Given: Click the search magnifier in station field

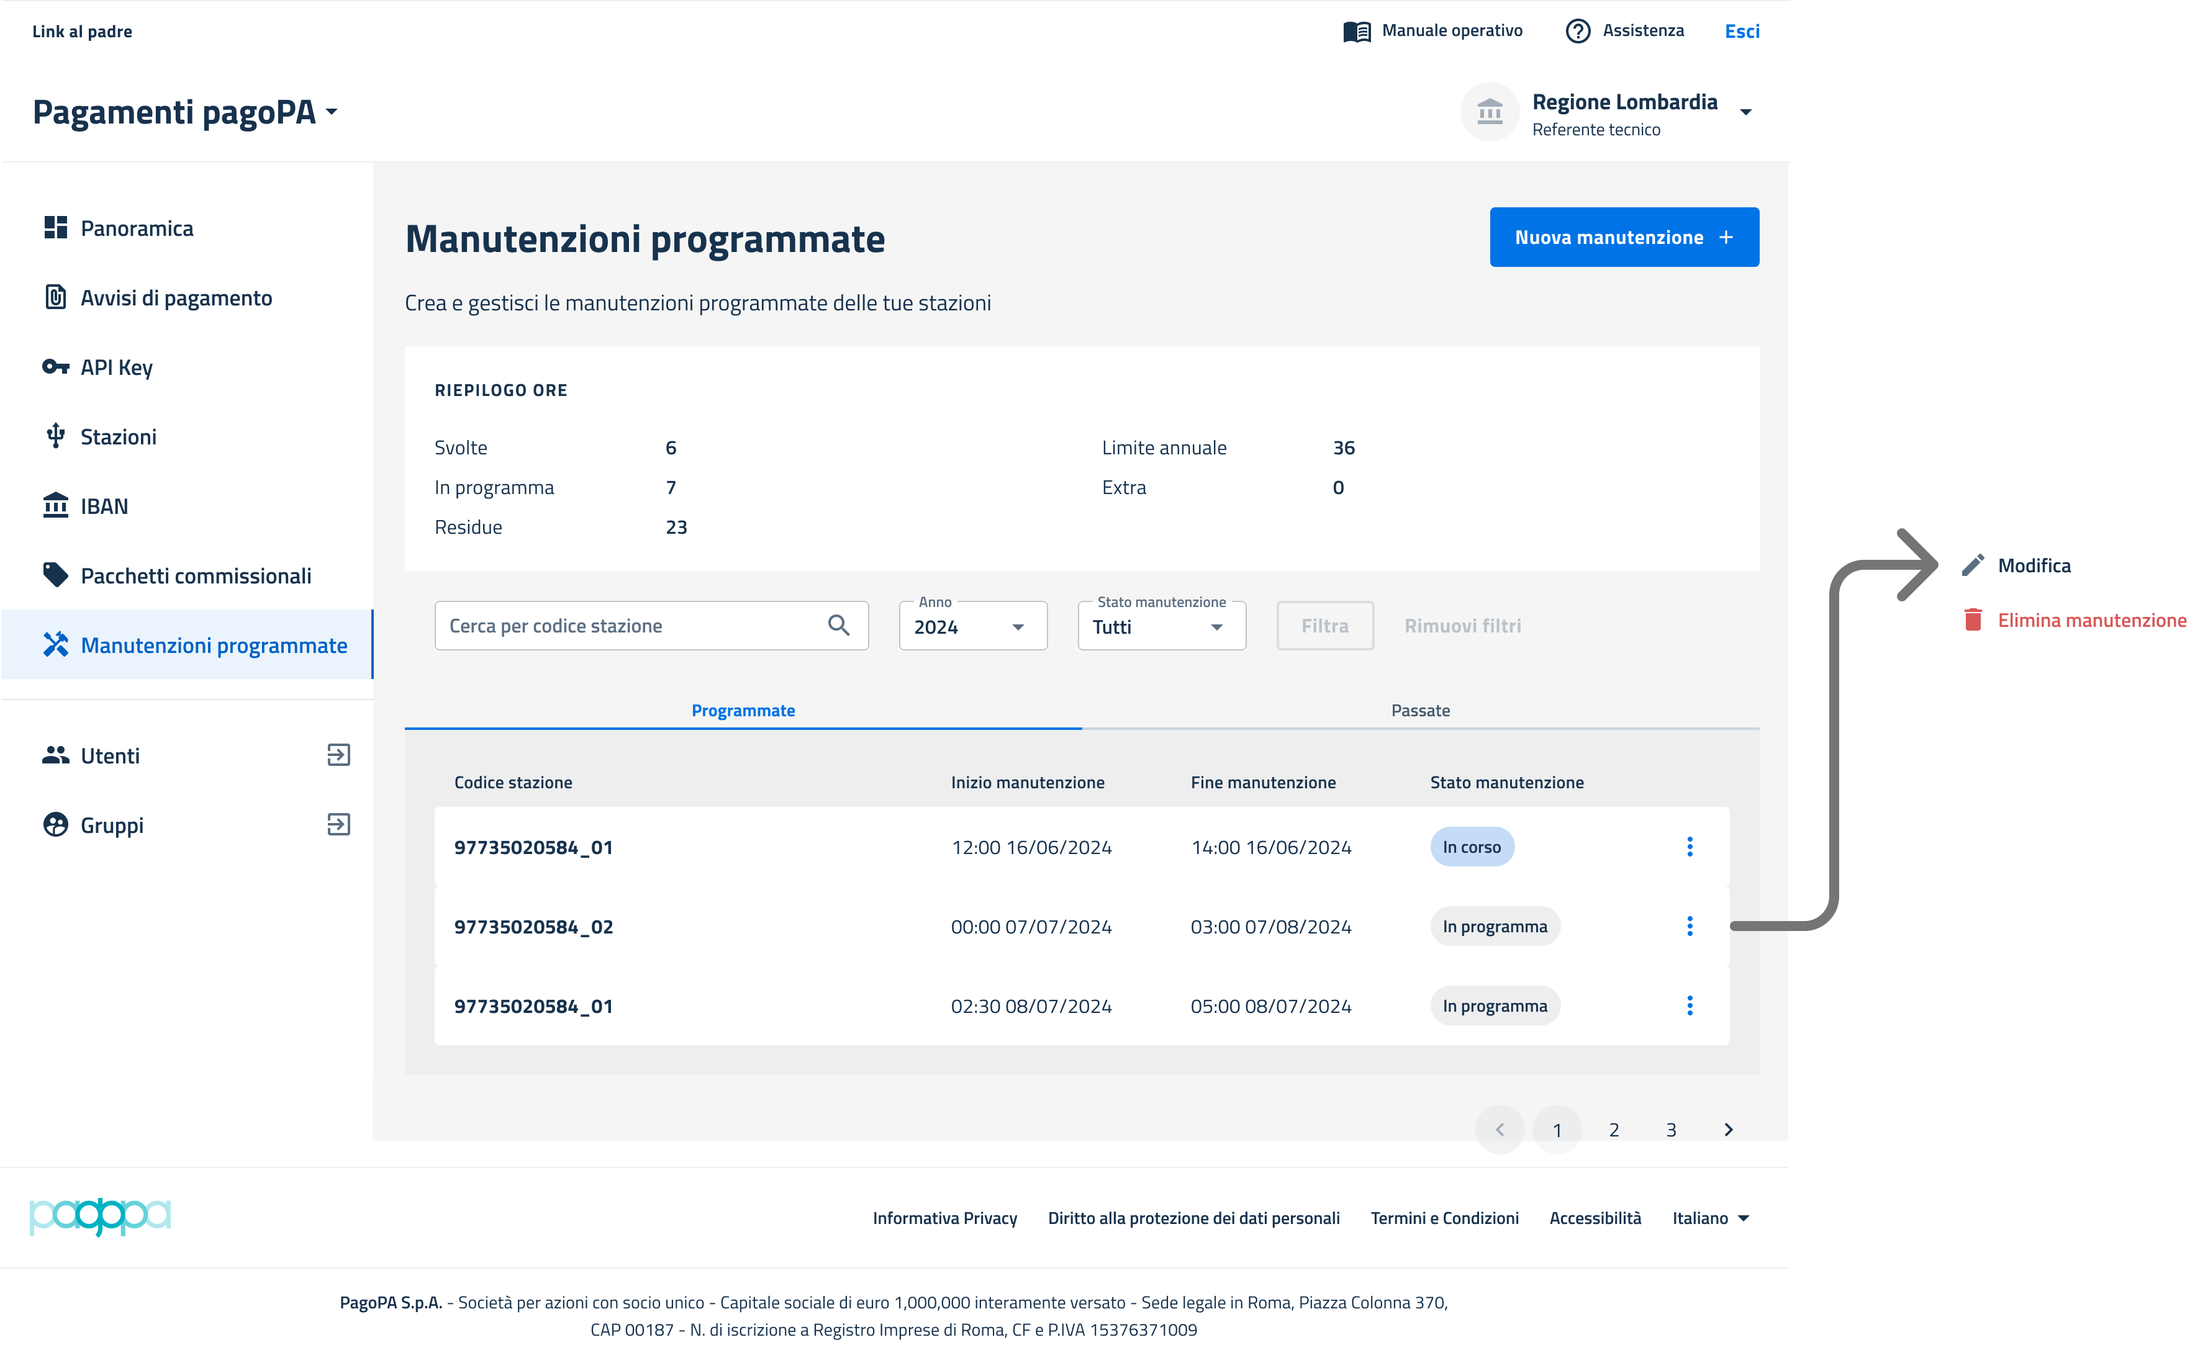Looking at the screenshot, I should 838,626.
